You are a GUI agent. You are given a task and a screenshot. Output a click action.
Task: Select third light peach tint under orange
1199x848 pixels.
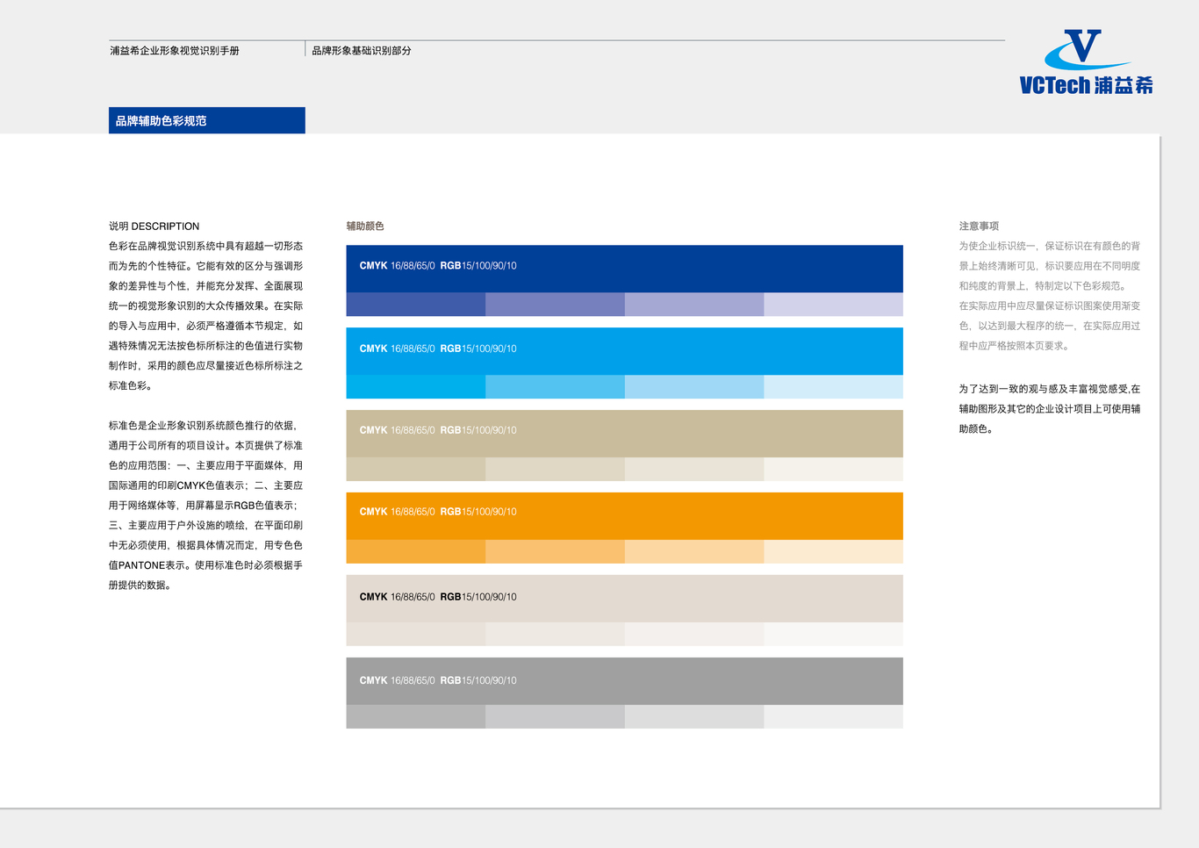coord(694,551)
